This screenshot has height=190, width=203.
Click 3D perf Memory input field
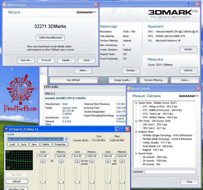[122, 156]
